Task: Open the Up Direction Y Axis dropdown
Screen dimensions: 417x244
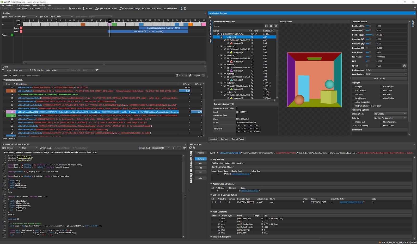Action: (x=386, y=70)
